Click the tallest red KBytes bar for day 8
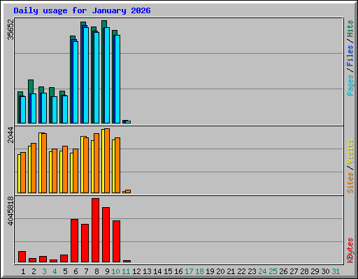Viewport: 358px width, 279px height. 95,230
